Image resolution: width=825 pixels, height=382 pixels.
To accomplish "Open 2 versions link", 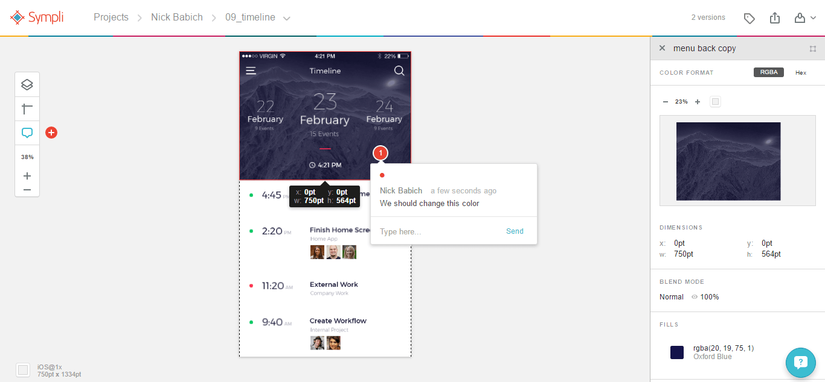I will (708, 17).
